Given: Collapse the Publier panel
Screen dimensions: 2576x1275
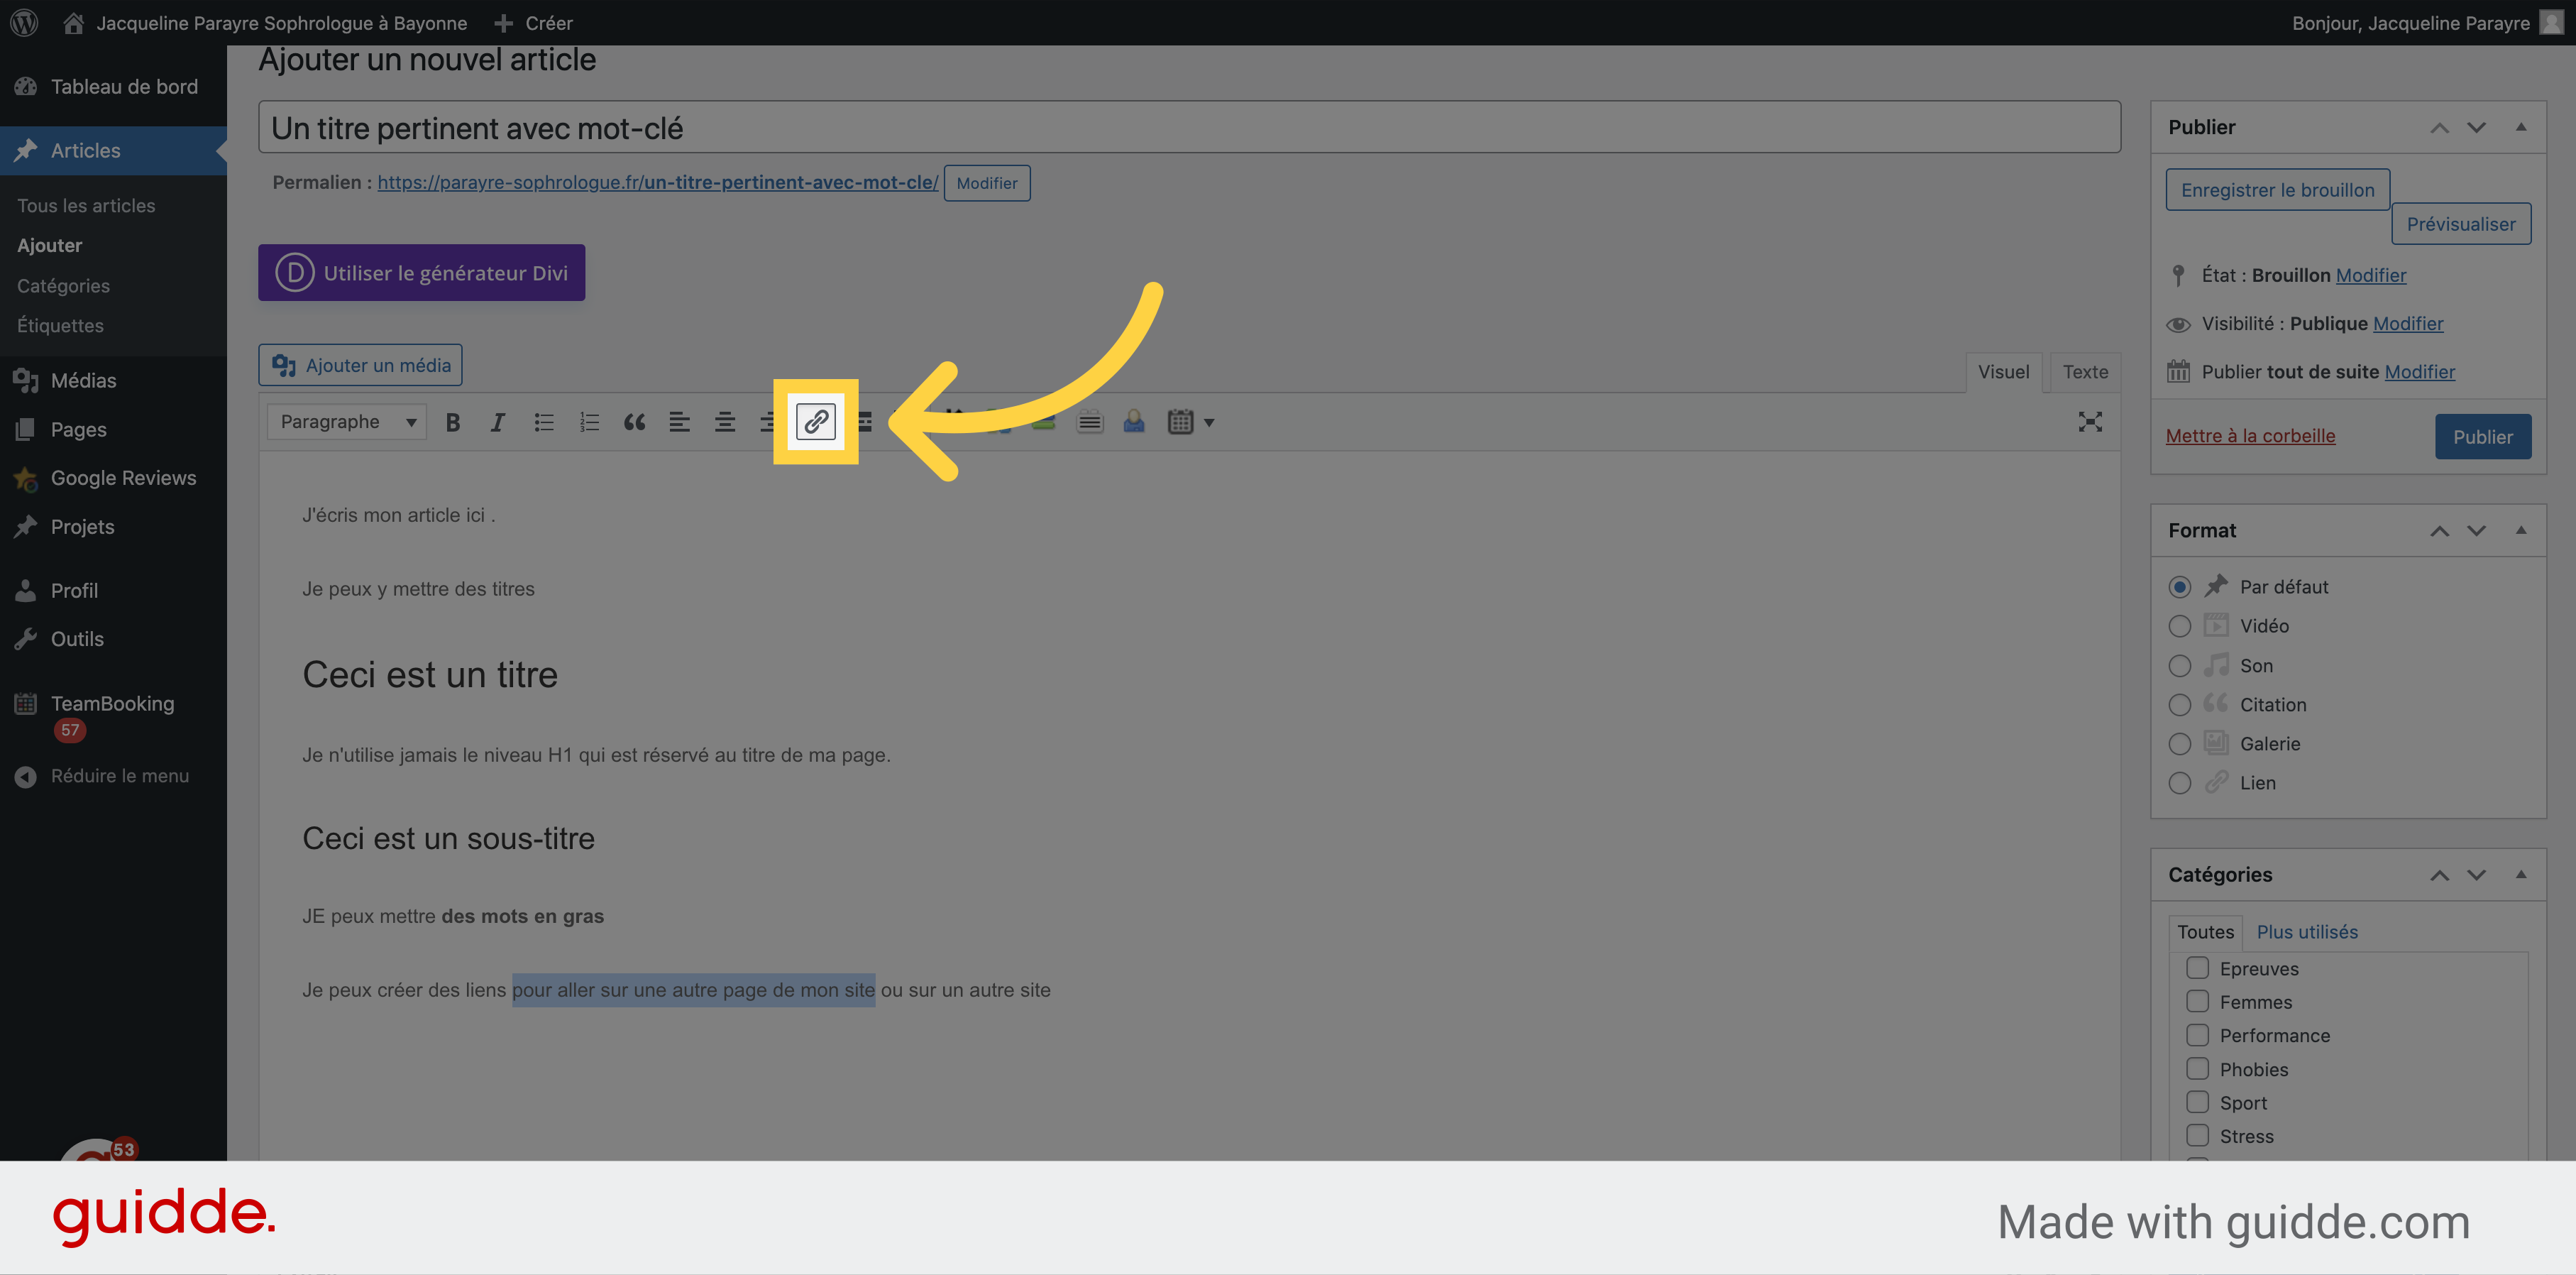Looking at the screenshot, I should (2521, 127).
